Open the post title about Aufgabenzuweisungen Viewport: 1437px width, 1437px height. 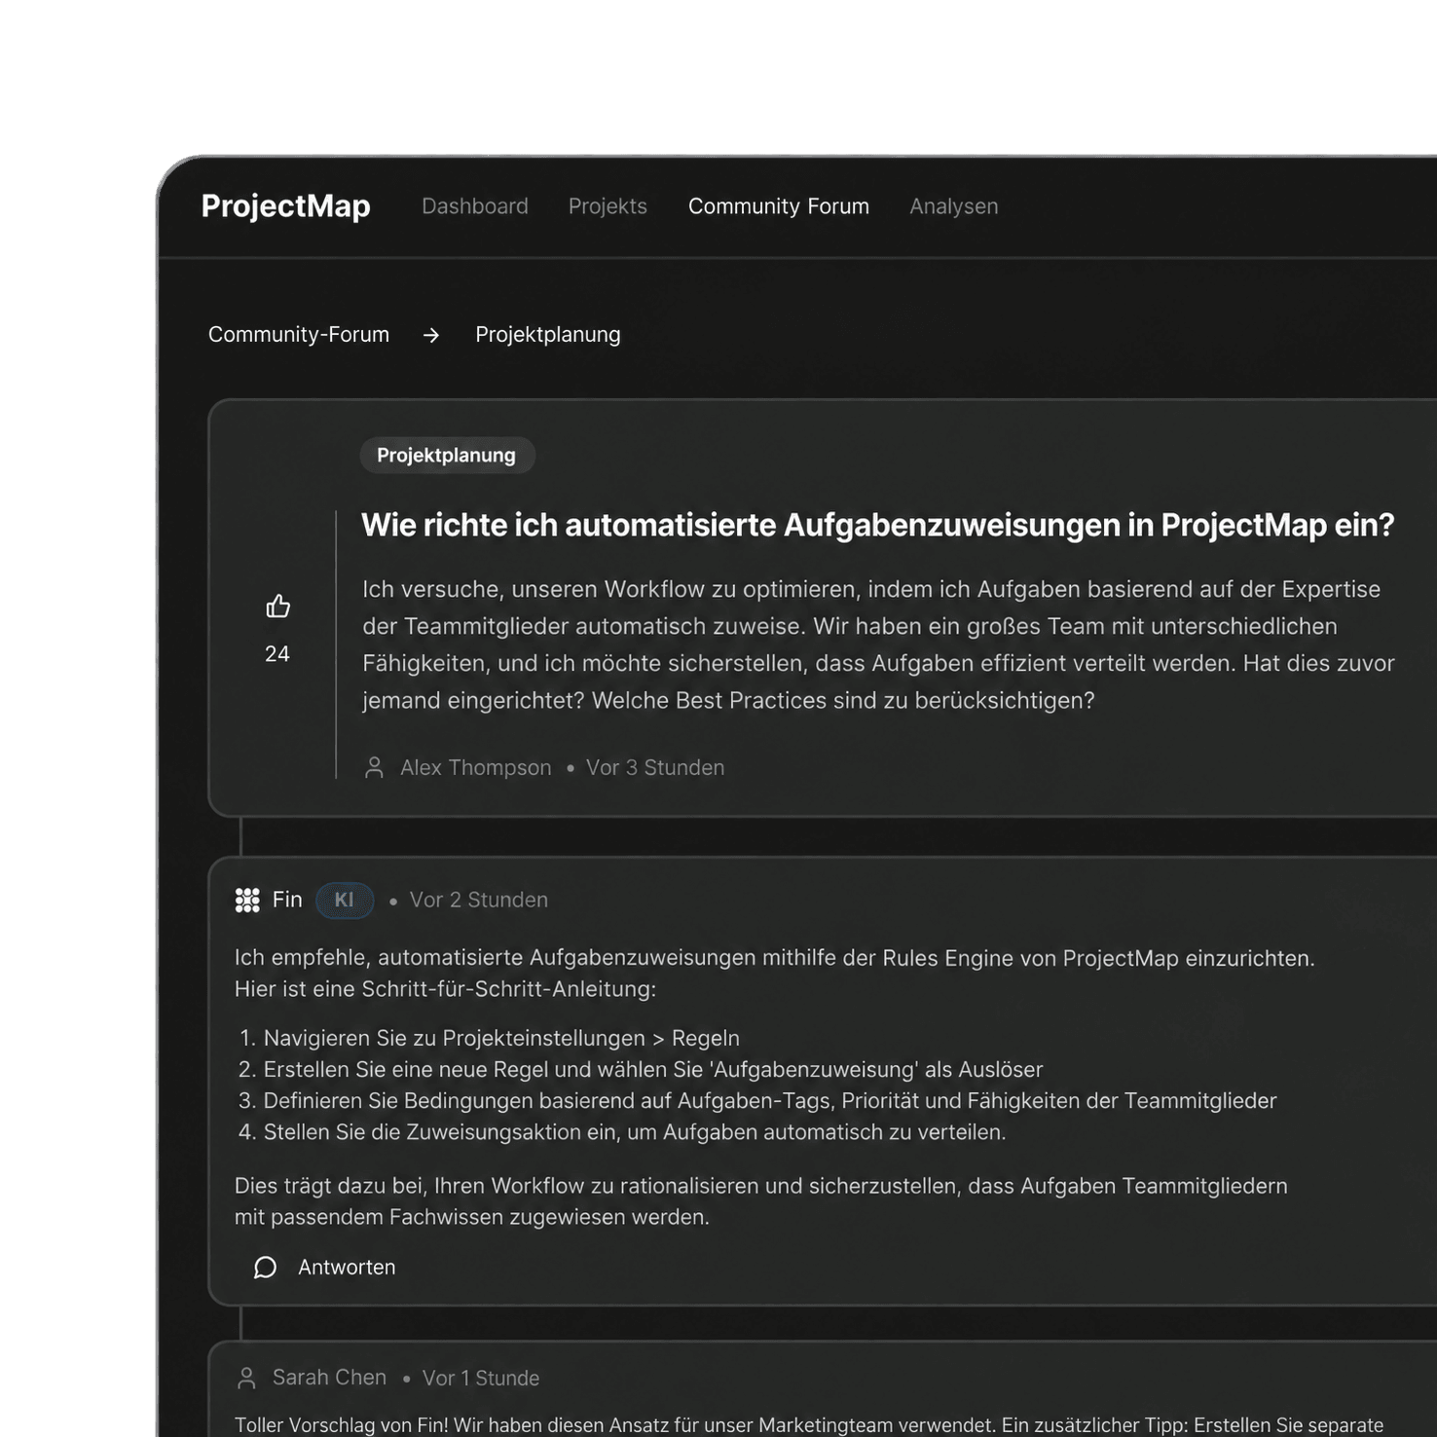[878, 526]
